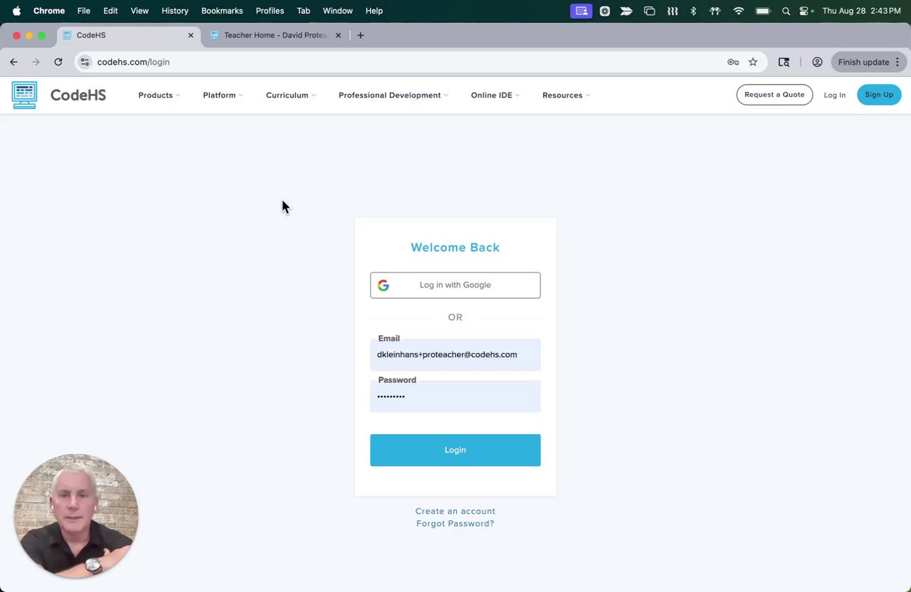Viewport: 911px width, 592px height.
Task: Click the blue Login button
Action: (x=455, y=450)
